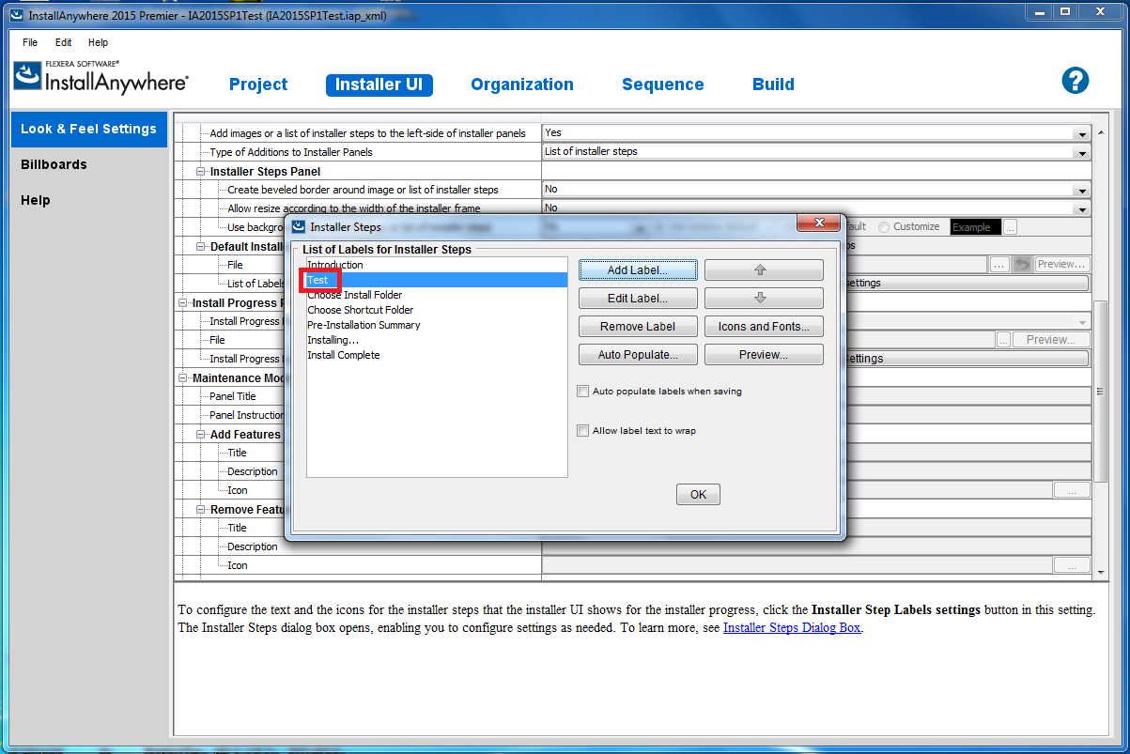This screenshot has width=1130, height=754.
Task: Click the ellipsis button next to Example swatch
Action: (x=1009, y=227)
